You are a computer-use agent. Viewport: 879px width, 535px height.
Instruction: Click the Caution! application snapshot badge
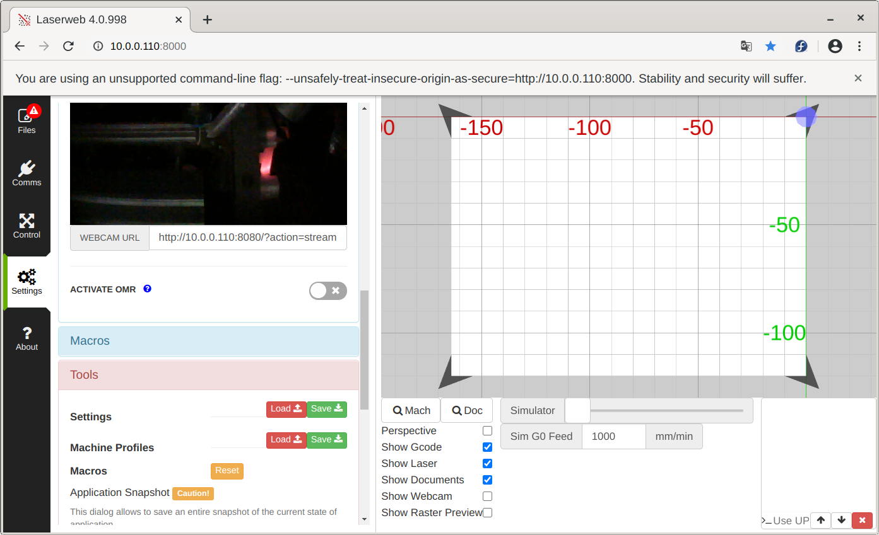(193, 493)
